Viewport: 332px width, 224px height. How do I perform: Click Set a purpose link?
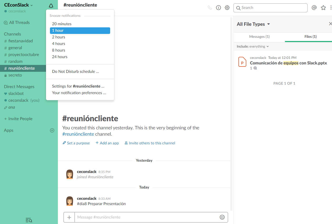(76, 143)
